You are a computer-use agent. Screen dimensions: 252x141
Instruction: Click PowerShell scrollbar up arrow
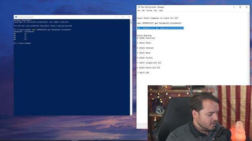click(131, 20)
